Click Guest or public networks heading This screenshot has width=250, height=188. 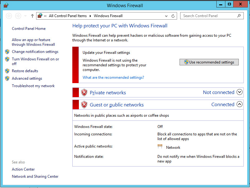[x=117, y=105]
